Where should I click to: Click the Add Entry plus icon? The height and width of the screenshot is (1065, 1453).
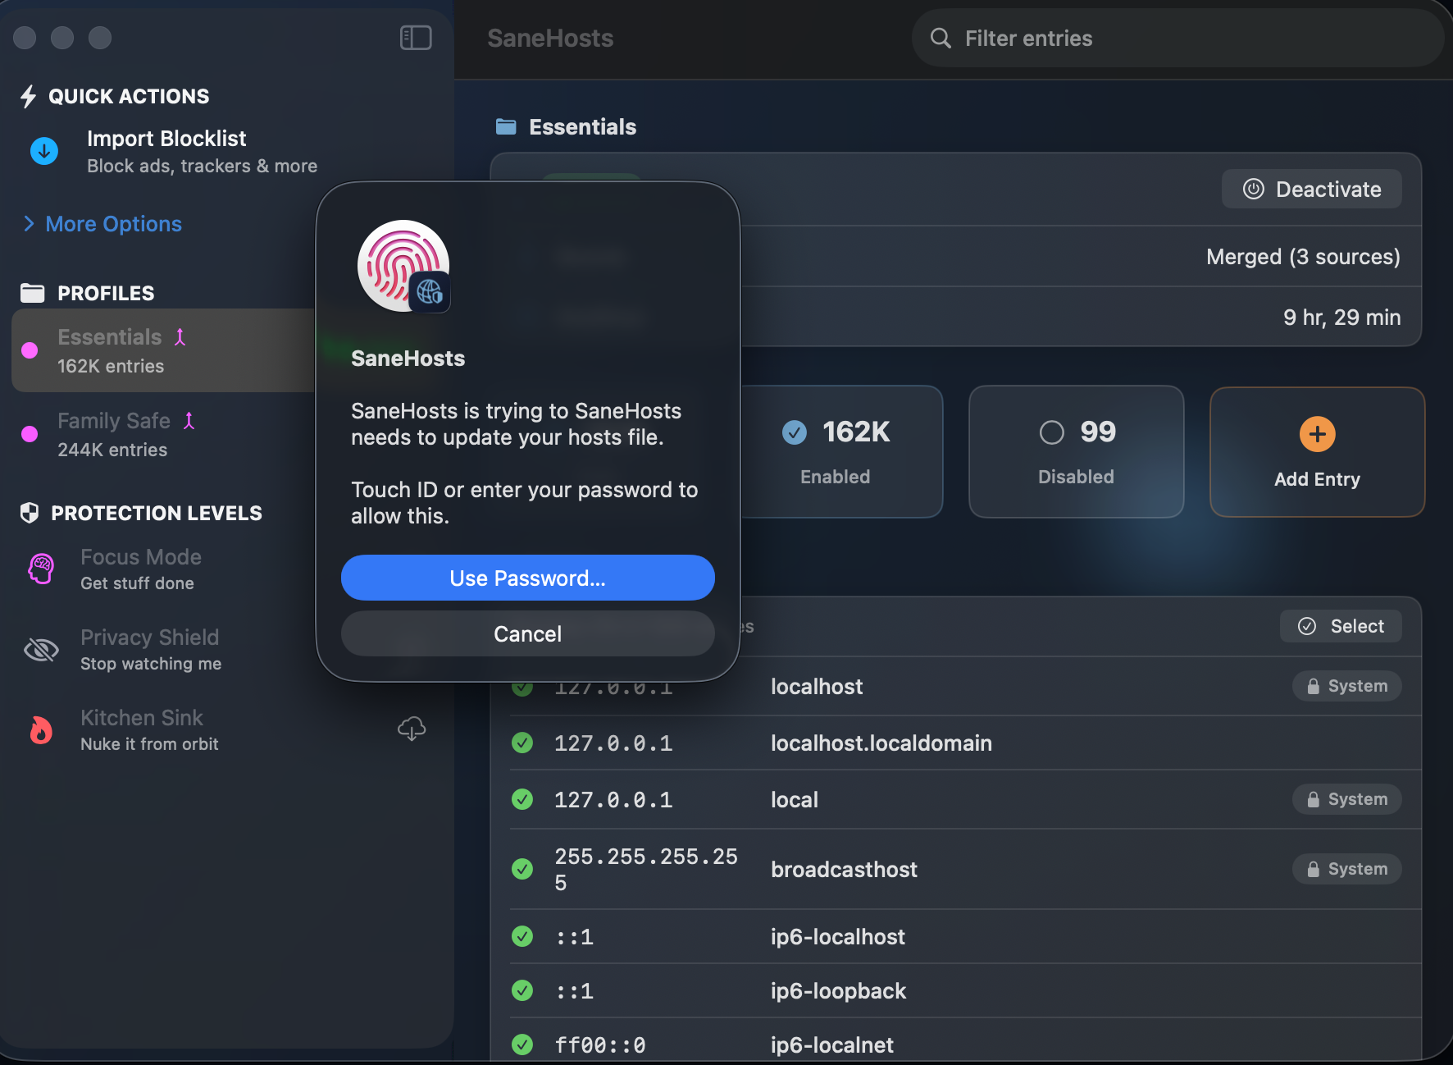click(x=1316, y=434)
